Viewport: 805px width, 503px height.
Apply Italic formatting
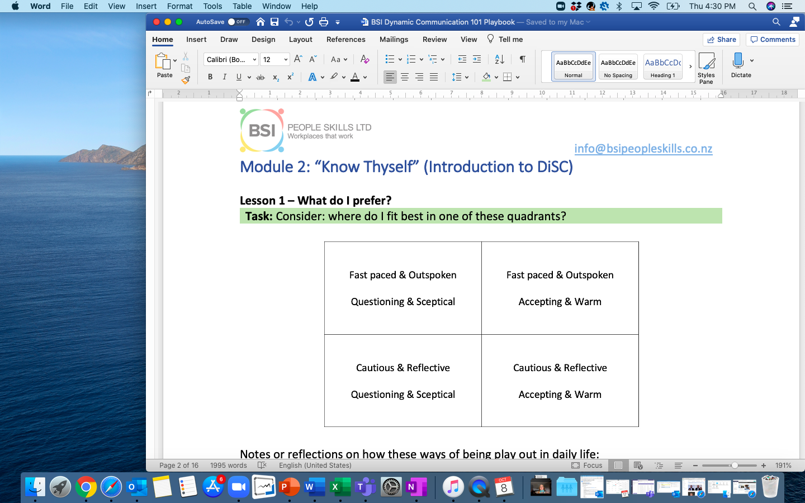(224, 77)
